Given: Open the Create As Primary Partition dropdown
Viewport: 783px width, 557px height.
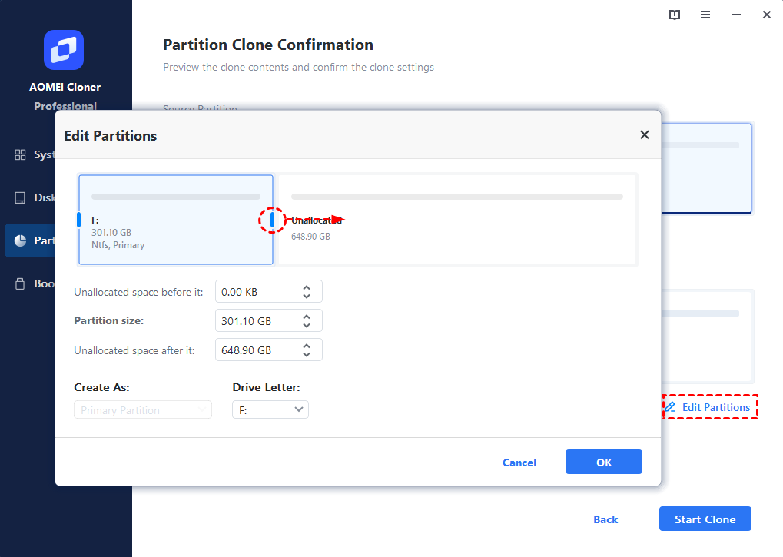Looking at the screenshot, I should click(x=143, y=409).
